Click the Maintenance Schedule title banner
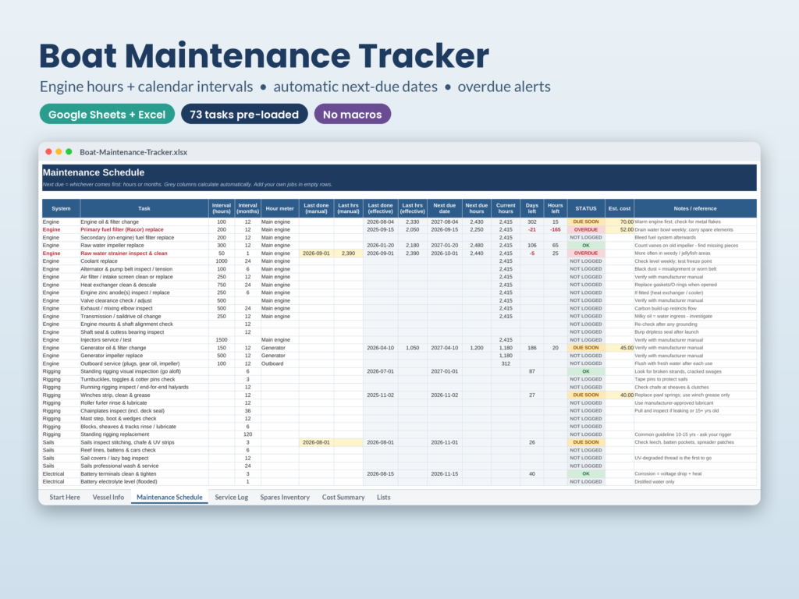Viewport: 799px width, 599px height. coord(399,177)
